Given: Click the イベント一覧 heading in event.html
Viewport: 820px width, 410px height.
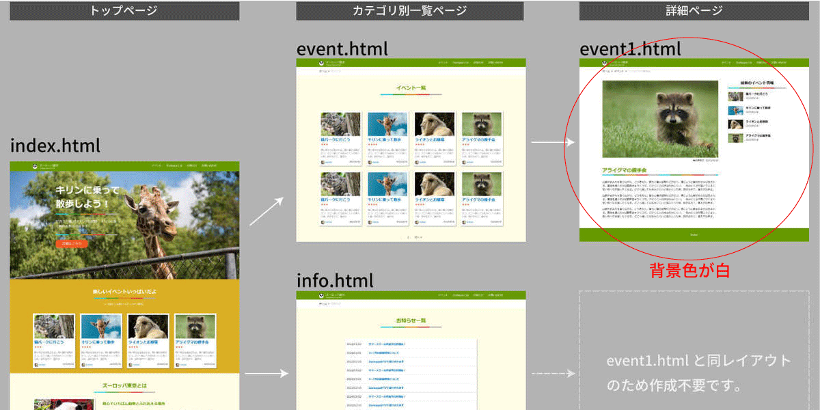Looking at the screenshot, I should [x=411, y=88].
